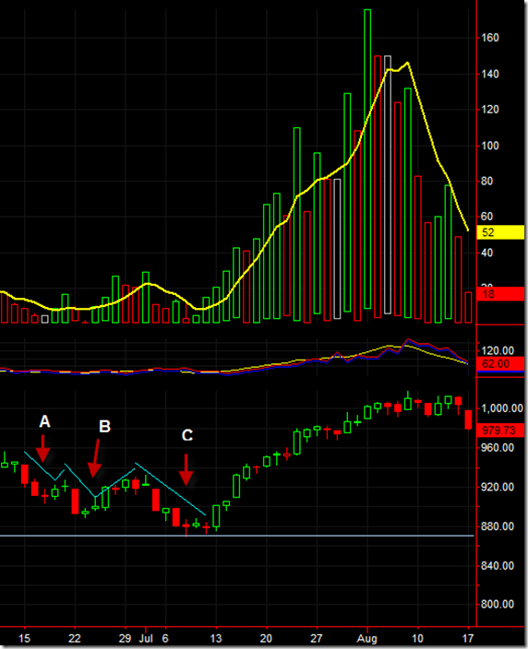This screenshot has width=528, height=649.
Task: Click the tall white volume bar near Aug
Action: pos(388,184)
